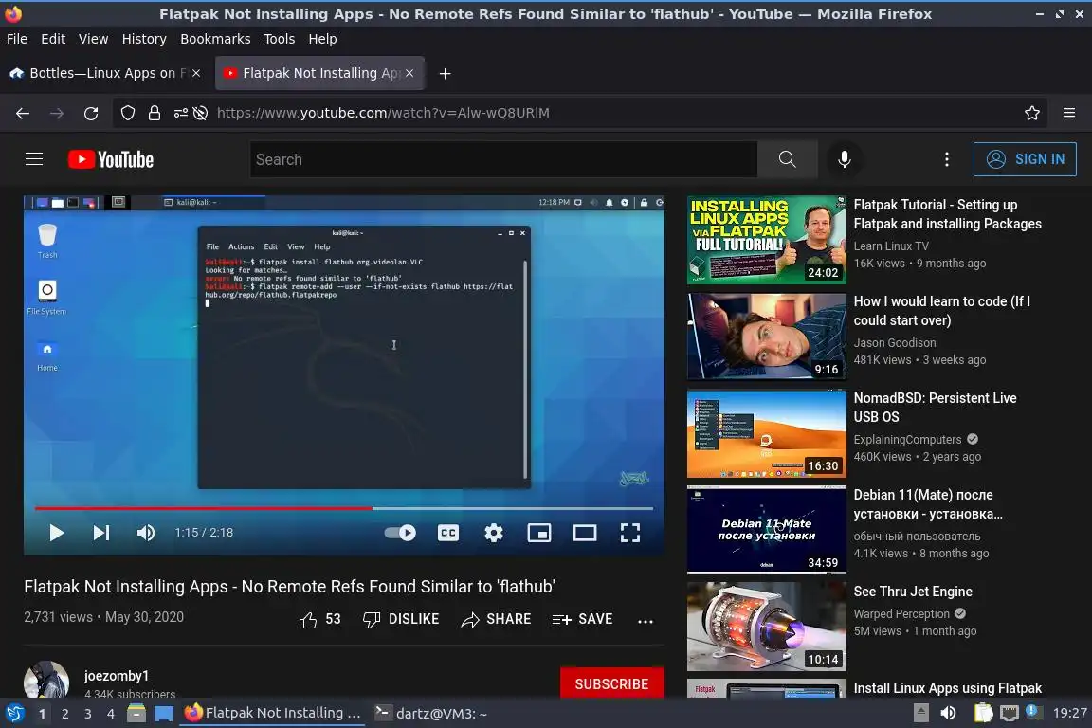Open YouTube guide hamburger menu
The image size is (1092, 728).
[x=34, y=159]
